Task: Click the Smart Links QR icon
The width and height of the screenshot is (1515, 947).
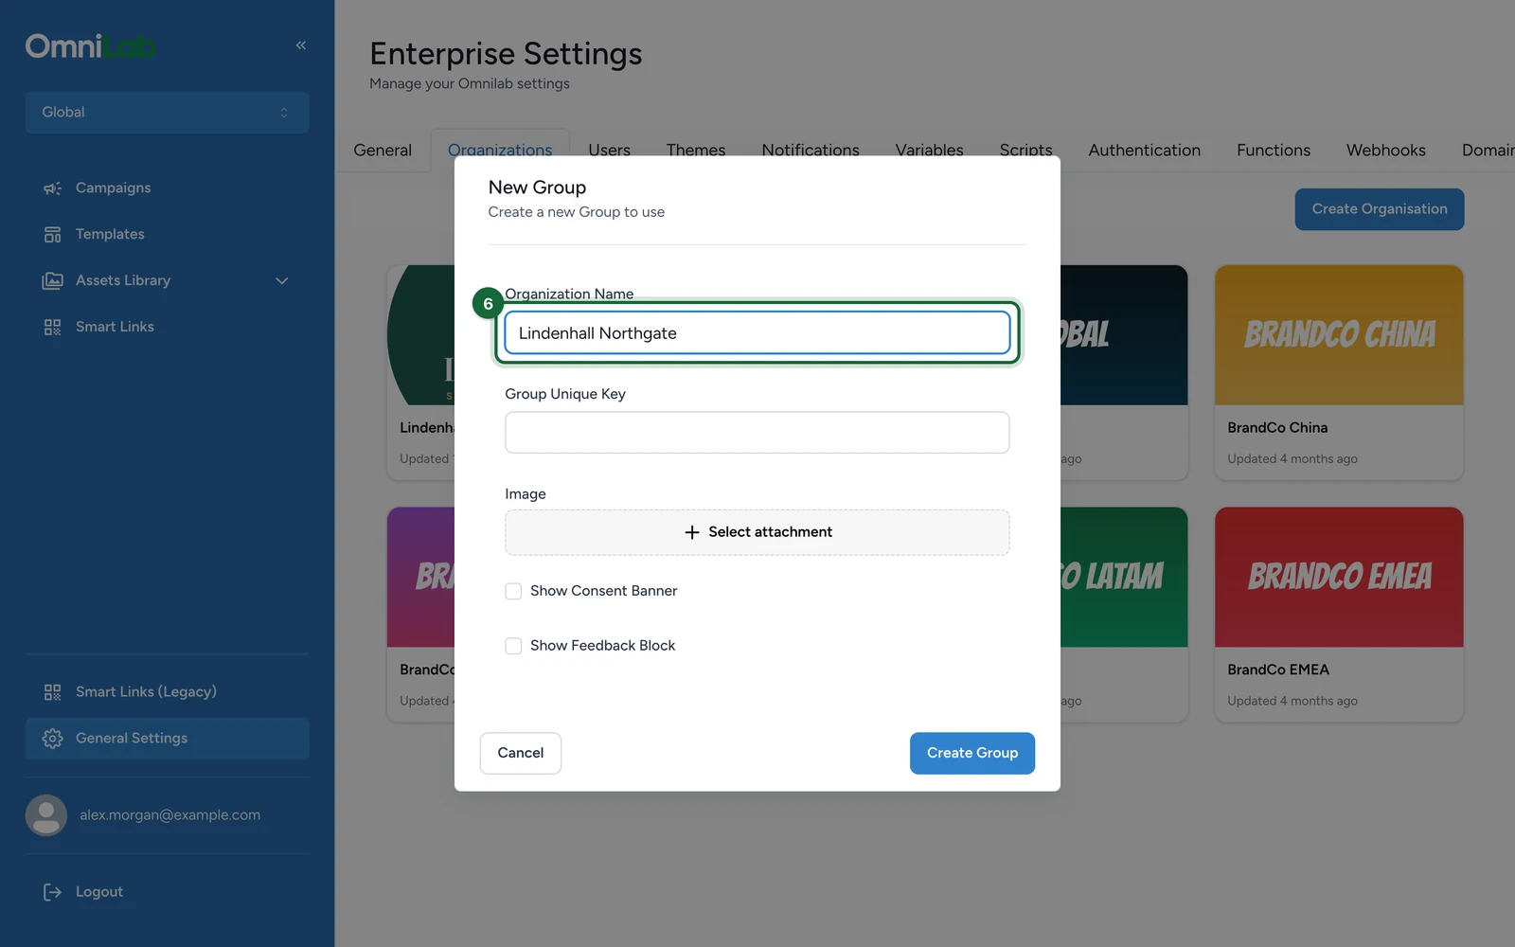Action: [52, 328]
